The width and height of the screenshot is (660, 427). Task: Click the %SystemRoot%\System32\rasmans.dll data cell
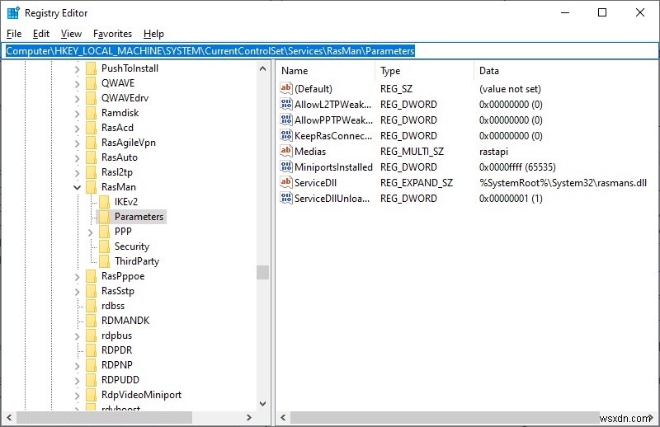pyautogui.click(x=563, y=182)
